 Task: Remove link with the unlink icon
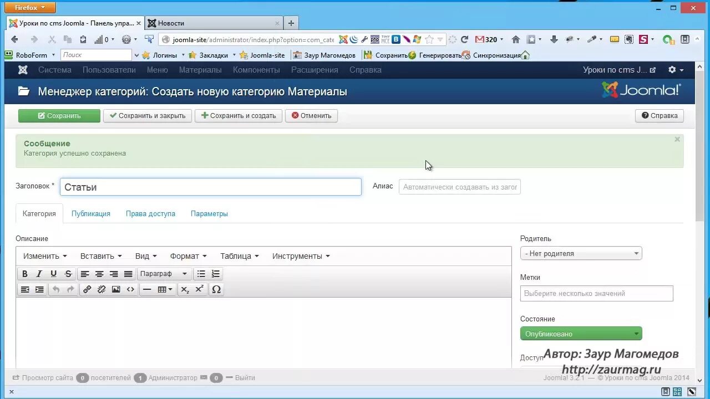pyautogui.click(x=102, y=289)
